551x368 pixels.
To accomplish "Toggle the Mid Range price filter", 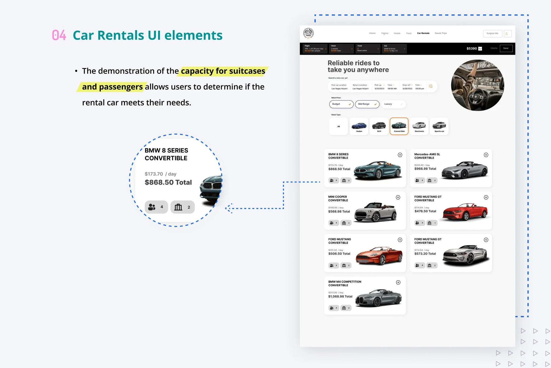I will point(367,104).
